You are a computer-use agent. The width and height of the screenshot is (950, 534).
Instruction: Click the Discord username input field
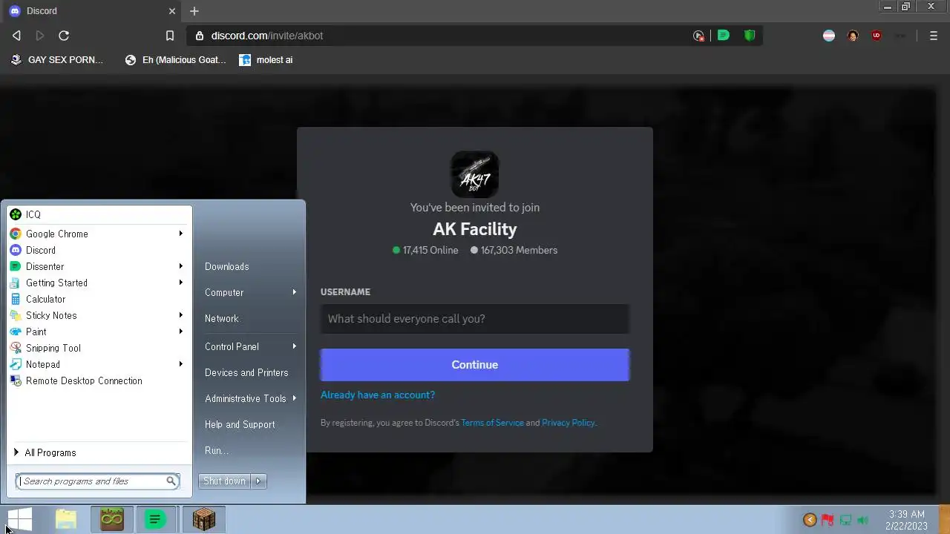point(475,319)
